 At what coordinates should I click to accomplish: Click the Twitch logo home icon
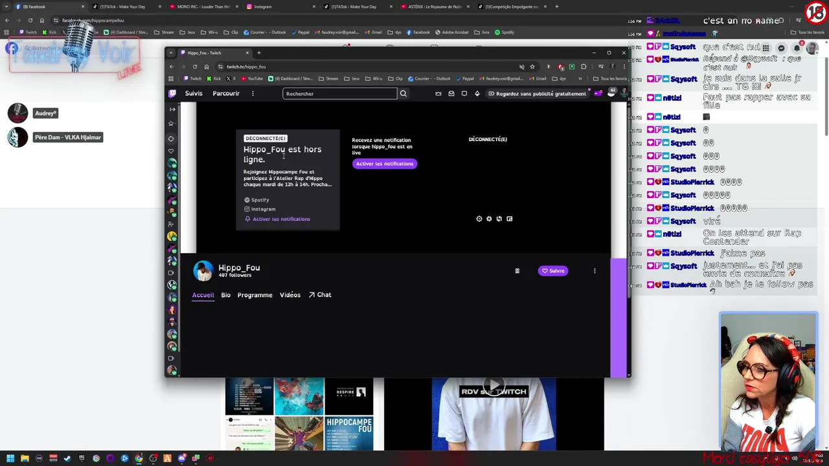[x=172, y=94]
